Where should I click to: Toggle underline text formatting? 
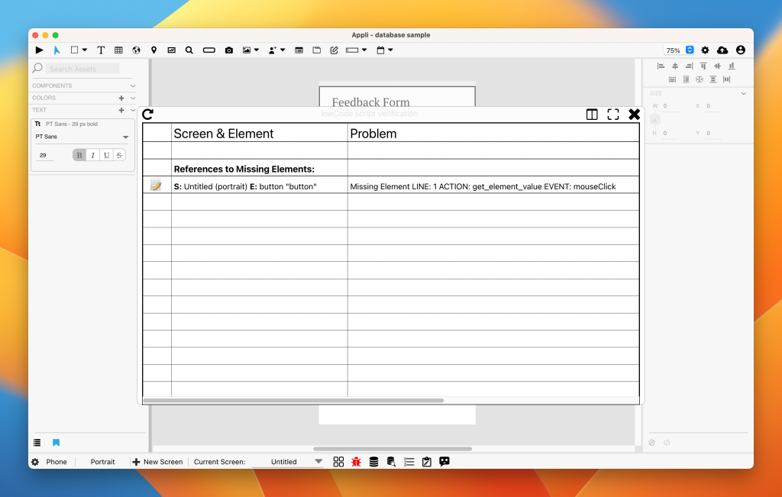[x=106, y=156]
